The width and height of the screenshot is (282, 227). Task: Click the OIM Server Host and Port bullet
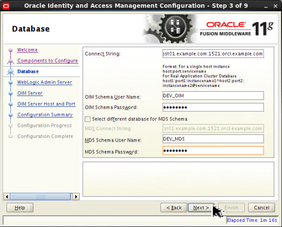coord(11,104)
